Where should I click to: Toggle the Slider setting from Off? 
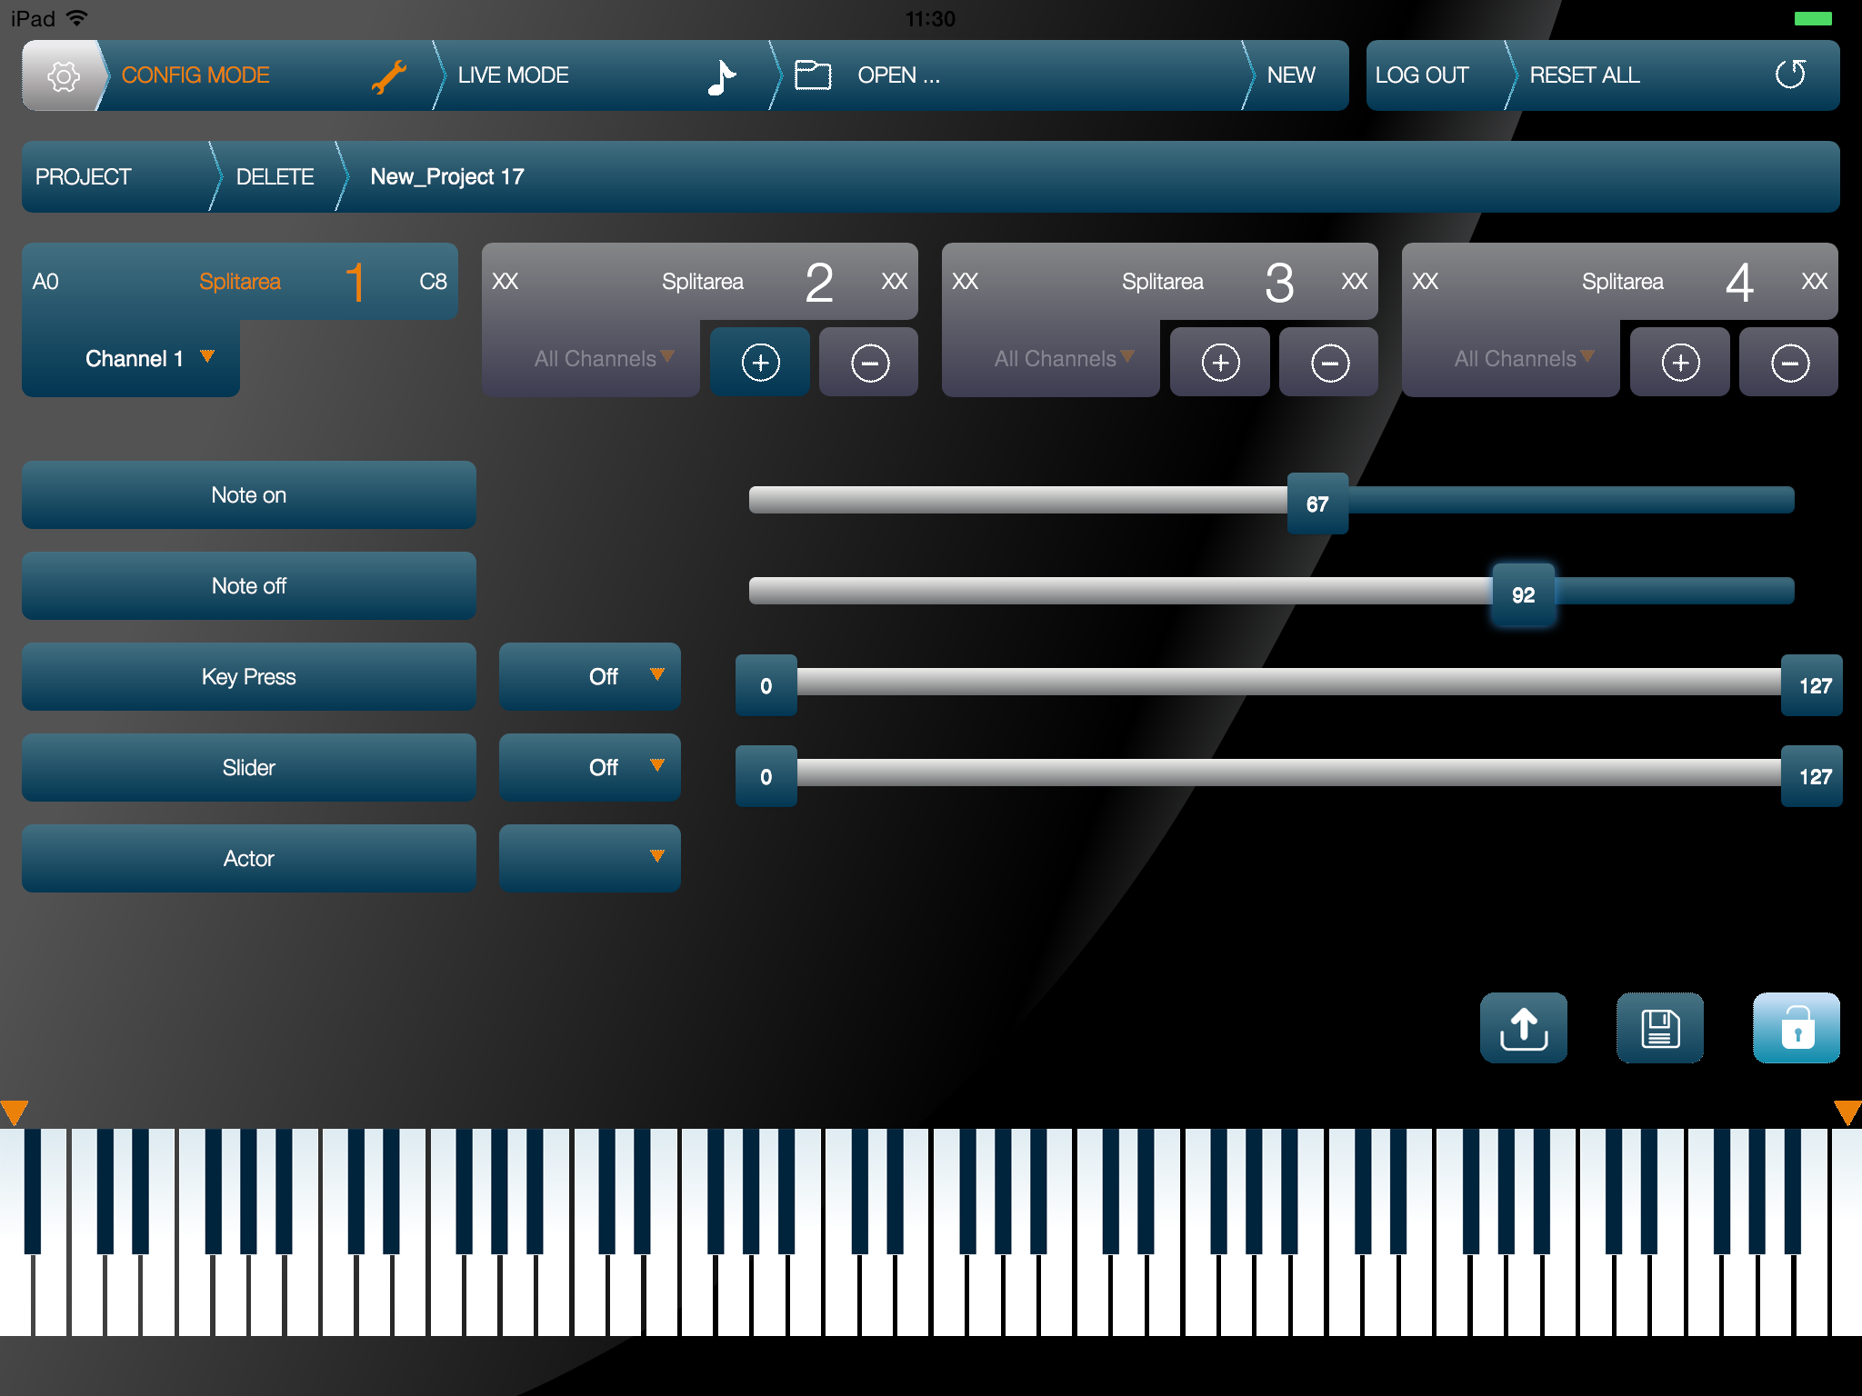click(589, 767)
